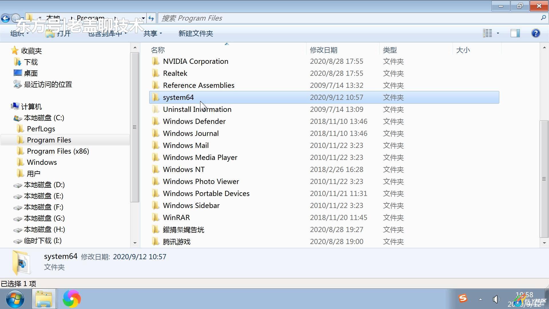Image resolution: width=549 pixels, height=309 pixels.
Task: Toggle the preview pane button
Action: pyautogui.click(x=515, y=33)
